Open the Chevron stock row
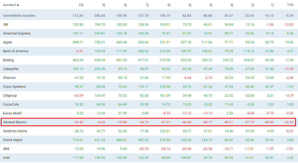 click(x=149, y=78)
